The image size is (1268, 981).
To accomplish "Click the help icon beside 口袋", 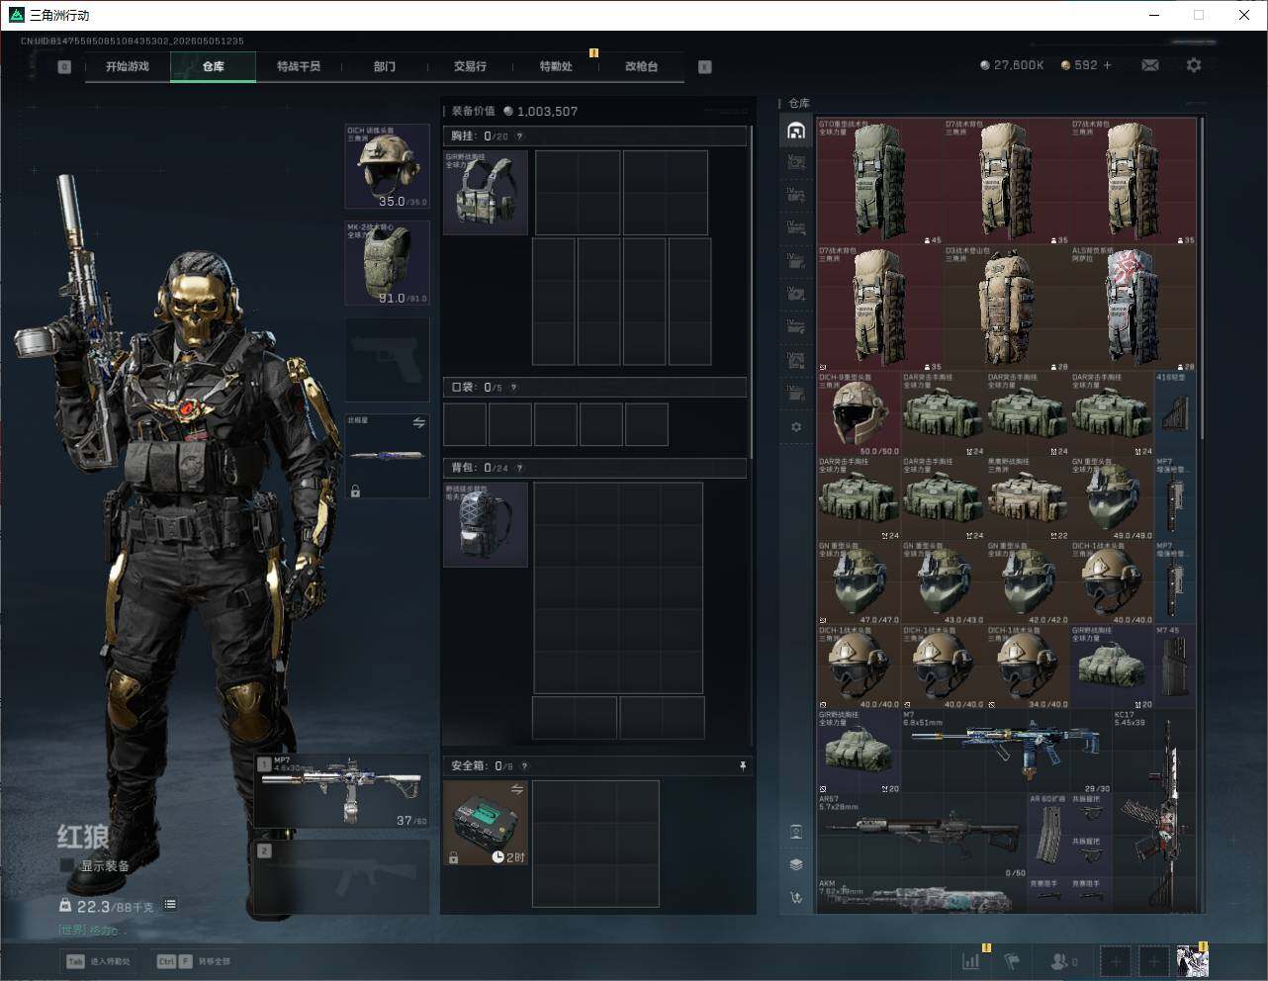I will pyautogui.click(x=513, y=388).
